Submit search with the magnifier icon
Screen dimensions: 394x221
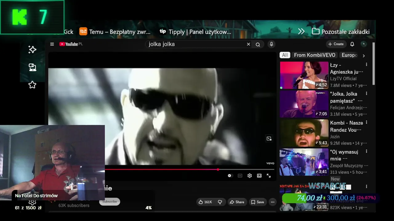click(258, 44)
